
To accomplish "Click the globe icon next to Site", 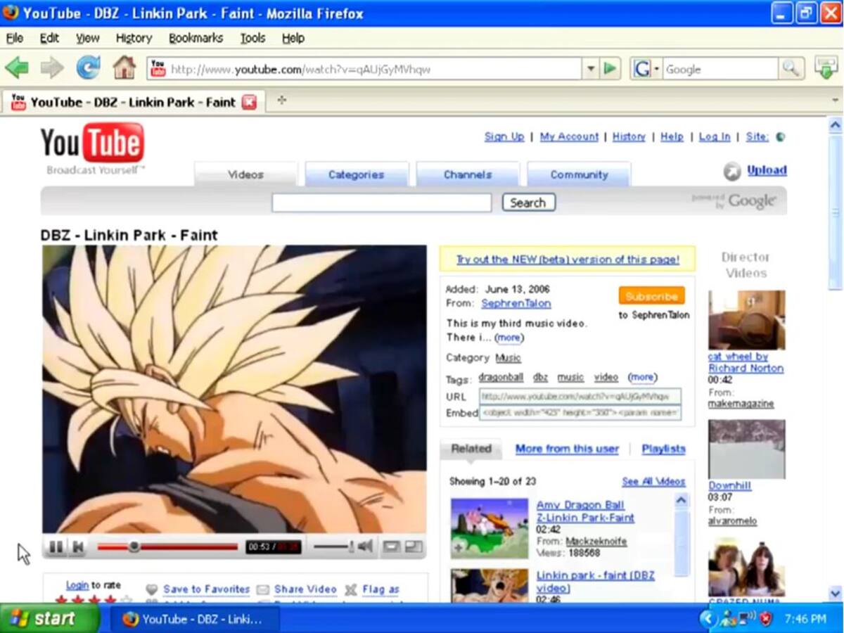I will [780, 137].
